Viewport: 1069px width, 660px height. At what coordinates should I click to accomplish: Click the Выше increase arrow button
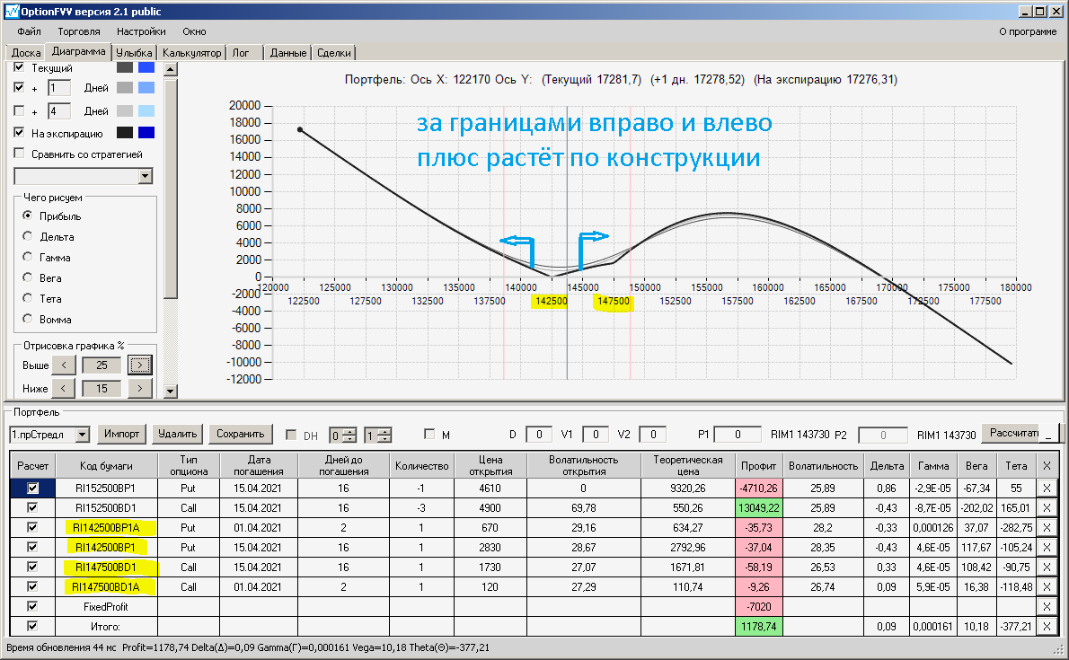[x=140, y=365]
